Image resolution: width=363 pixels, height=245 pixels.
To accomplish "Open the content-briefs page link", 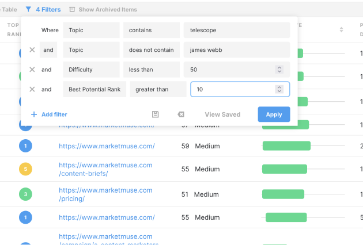I will tap(105, 169).
